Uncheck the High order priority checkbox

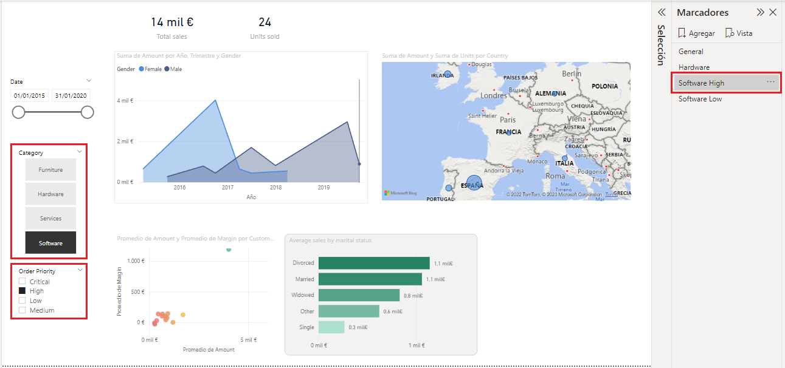pyautogui.click(x=22, y=291)
